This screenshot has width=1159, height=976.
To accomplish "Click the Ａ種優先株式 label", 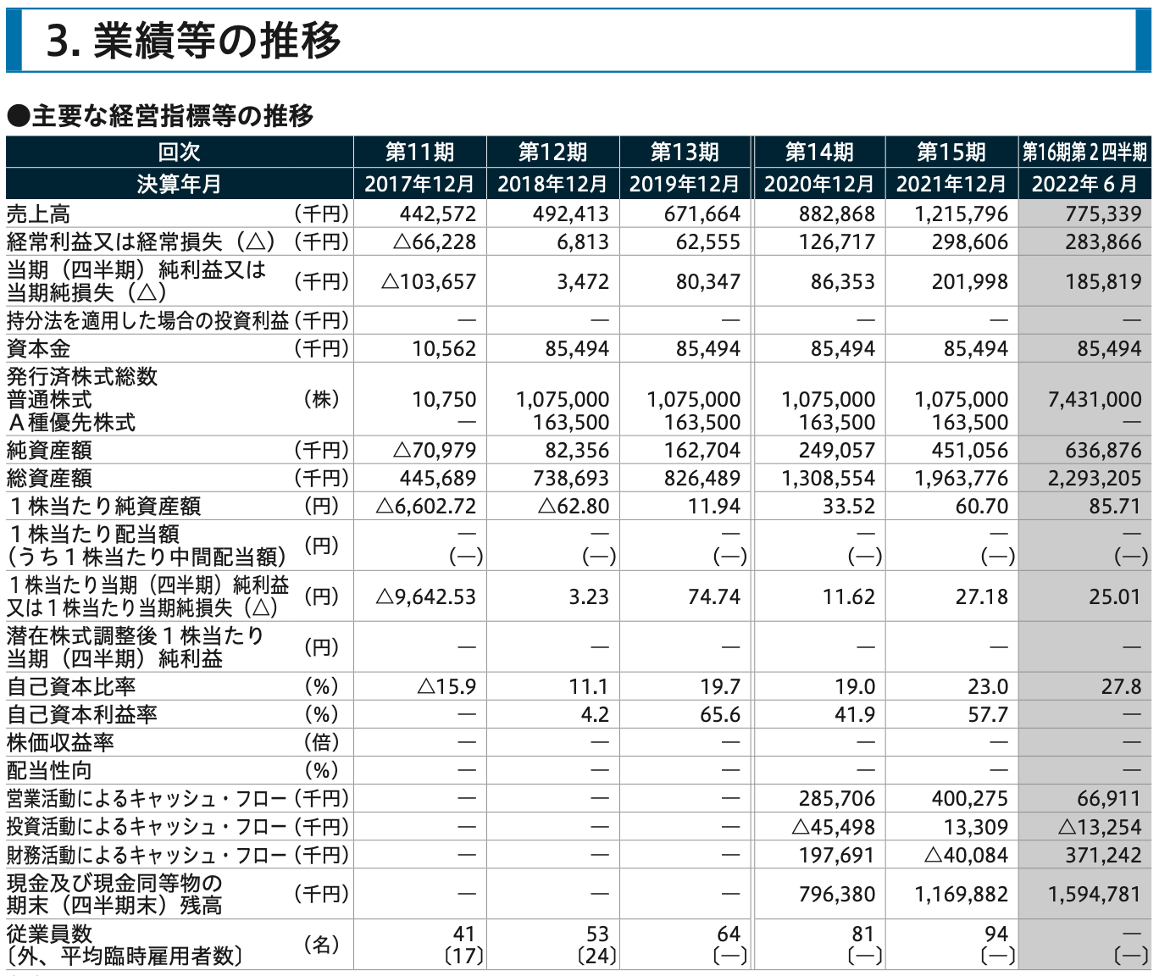I will (x=71, y=422).
